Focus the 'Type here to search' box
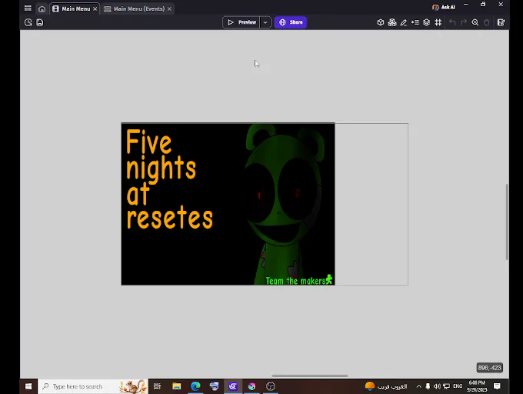This screenshot has width=523, height=394. point(93,386)
